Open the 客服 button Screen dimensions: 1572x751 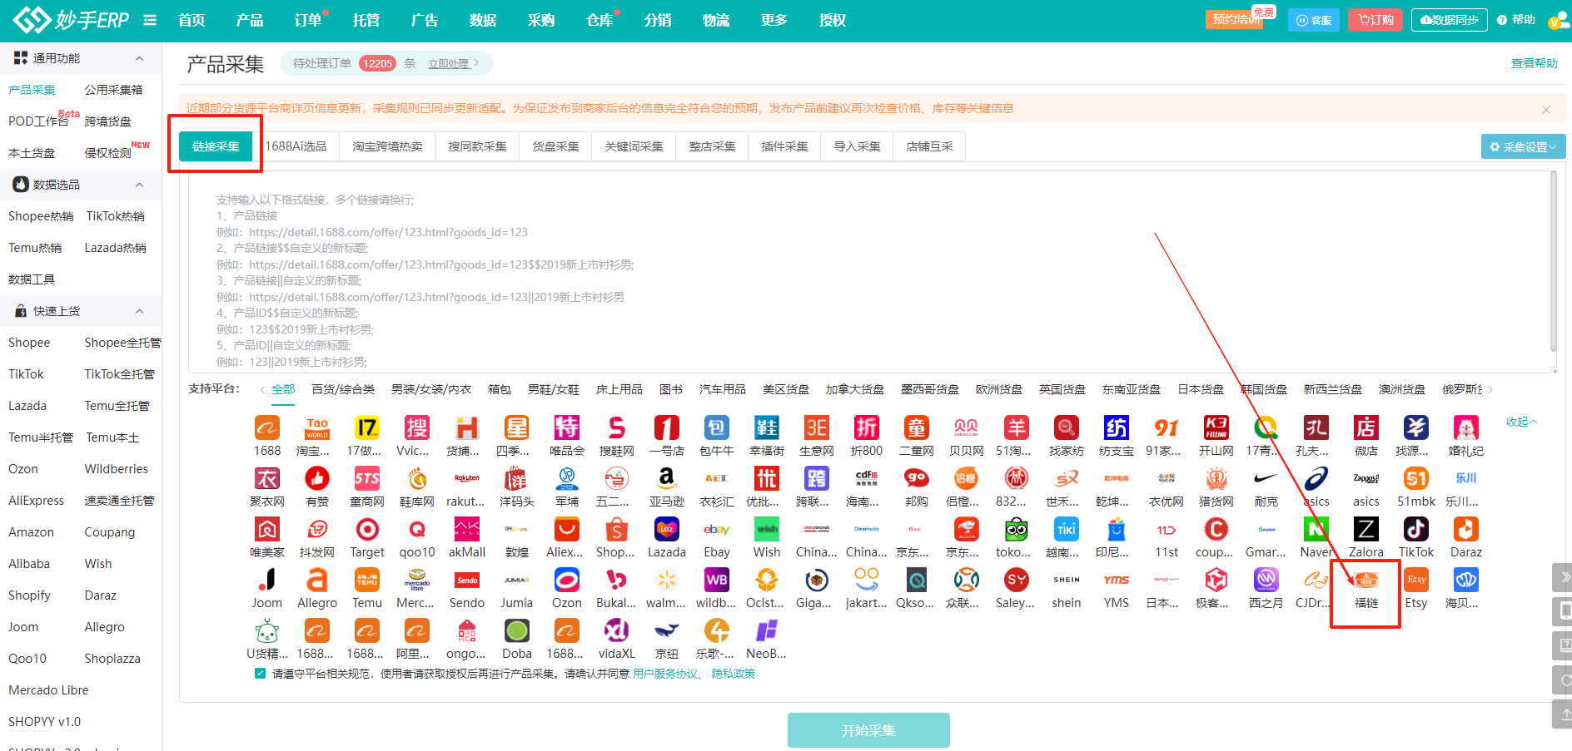(1314, 20)
